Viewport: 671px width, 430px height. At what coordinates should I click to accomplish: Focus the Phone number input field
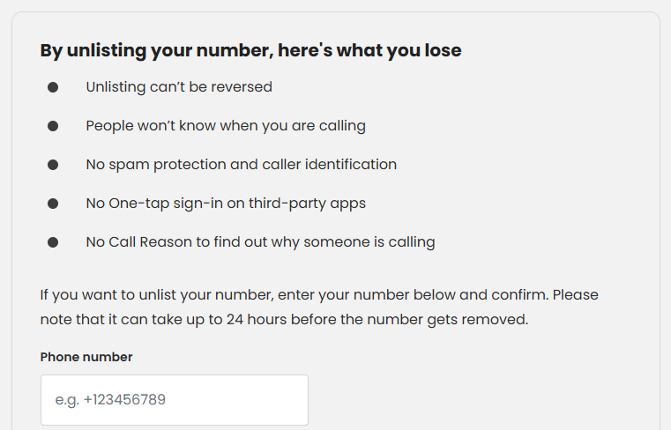tap(175, 400)
